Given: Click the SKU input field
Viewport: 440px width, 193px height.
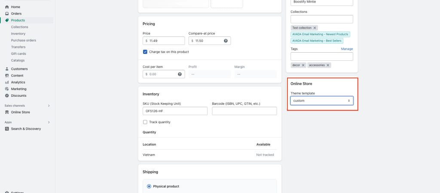Looking at the screenshot, I should (x=175, y=111).
